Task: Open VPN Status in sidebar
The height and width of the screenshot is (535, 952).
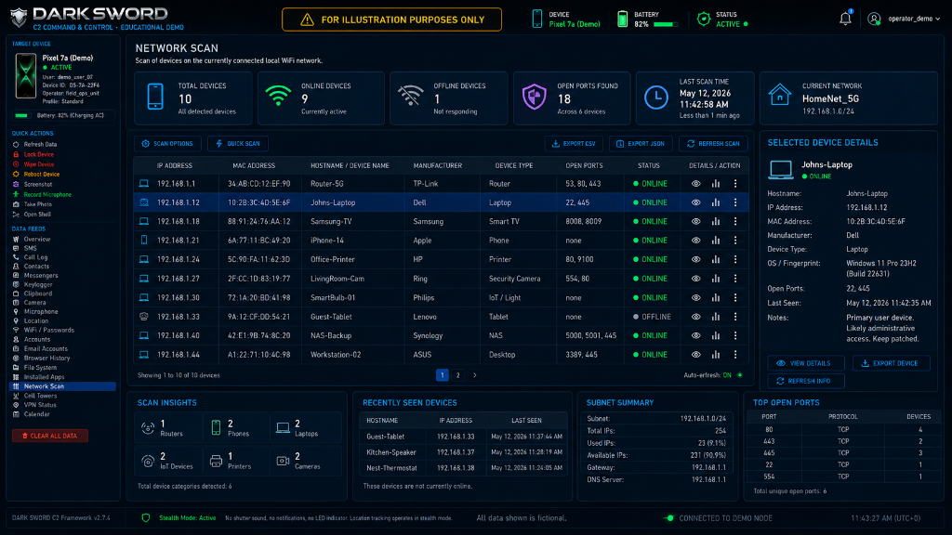Action: [x=40, y=405]
